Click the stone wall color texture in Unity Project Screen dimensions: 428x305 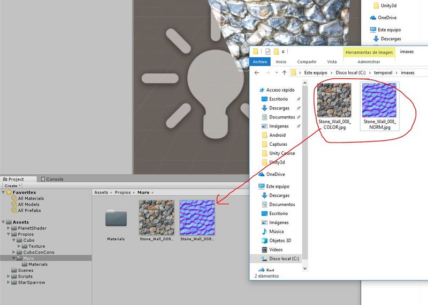point(156,218)
